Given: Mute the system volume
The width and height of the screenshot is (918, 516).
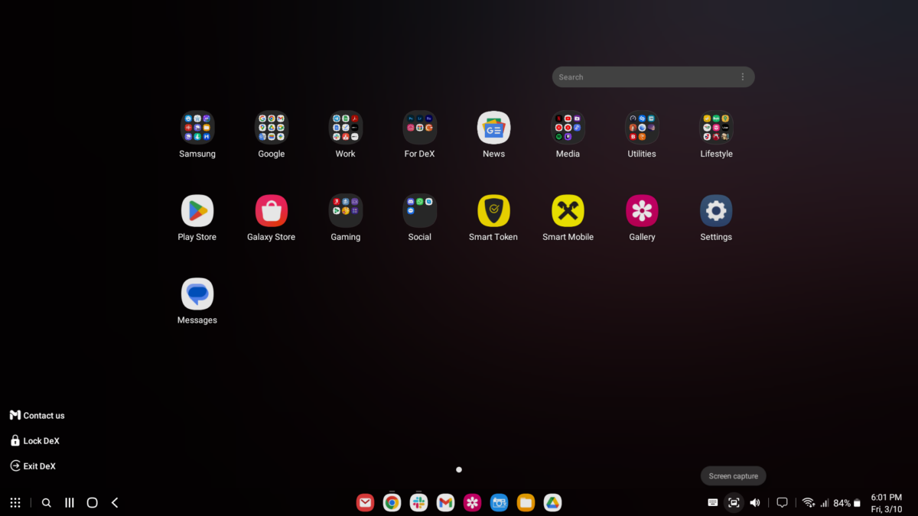Looking at the screenshot, I should pos(754,502).
